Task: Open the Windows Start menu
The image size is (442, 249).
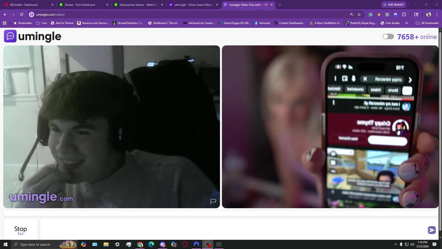Action: pyautogui.click(x=5, y=245)
